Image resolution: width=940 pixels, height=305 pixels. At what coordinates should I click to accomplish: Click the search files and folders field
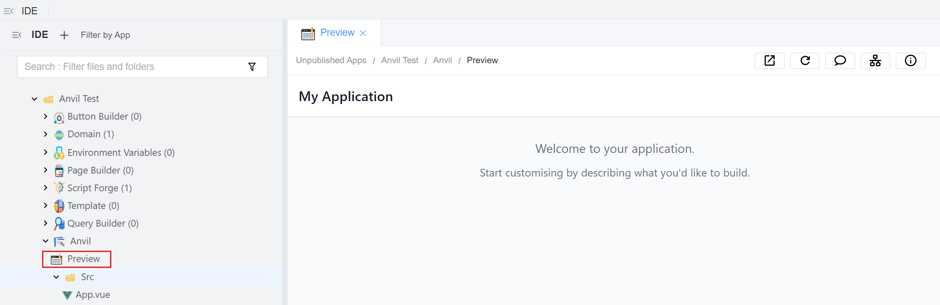click(x=131, y=67)
